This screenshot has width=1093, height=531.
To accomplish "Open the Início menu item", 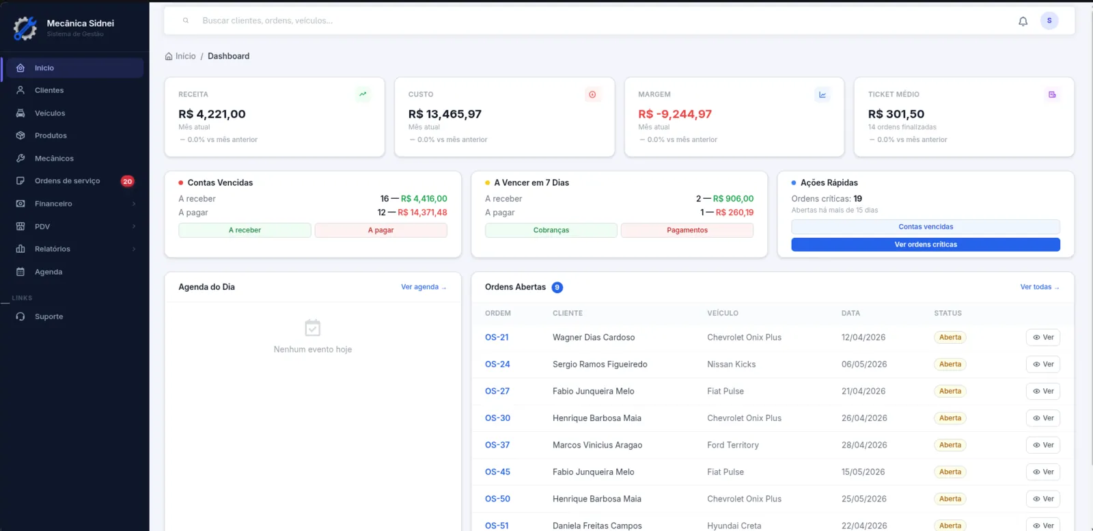I will [x=73, y=68].
